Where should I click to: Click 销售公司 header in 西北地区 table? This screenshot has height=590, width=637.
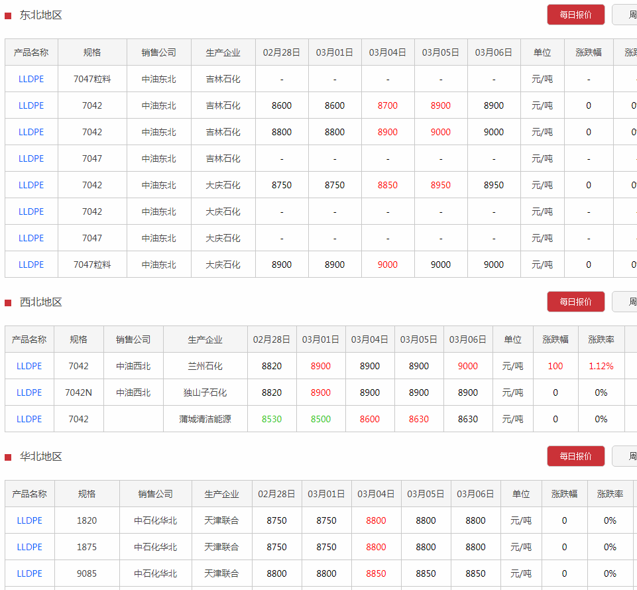tap(133, 339)
